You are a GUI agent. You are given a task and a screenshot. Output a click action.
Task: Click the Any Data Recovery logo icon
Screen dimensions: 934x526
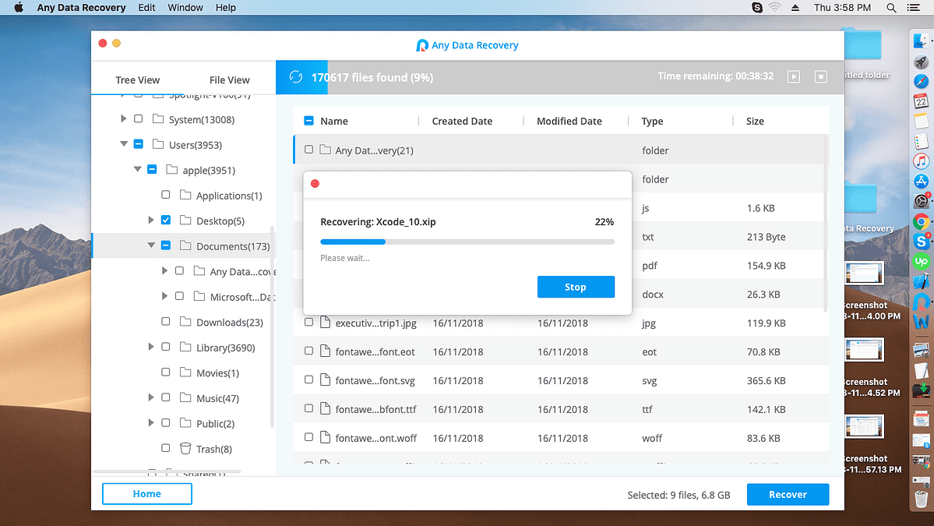421,45
